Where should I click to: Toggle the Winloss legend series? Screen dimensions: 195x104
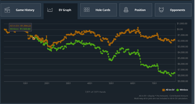pyautogui.click(x=182, y=90)
